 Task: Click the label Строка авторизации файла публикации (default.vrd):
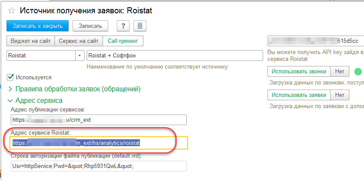click(76, 156)
